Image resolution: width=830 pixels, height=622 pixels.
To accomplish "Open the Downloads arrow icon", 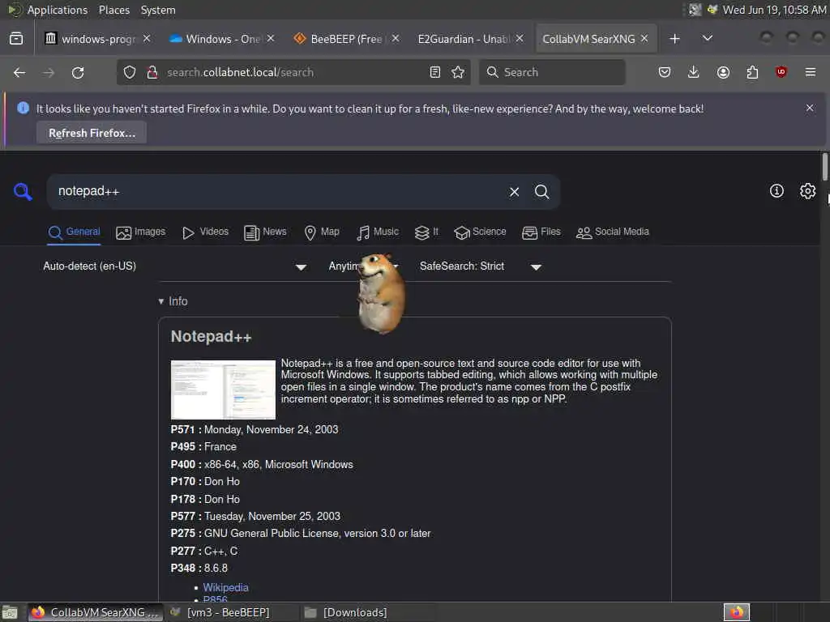I will tap(694, 72).
